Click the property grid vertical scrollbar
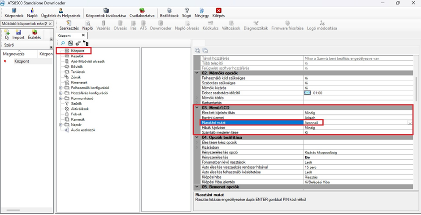Screen dimensions: 421x215 [x=416, y=90]
